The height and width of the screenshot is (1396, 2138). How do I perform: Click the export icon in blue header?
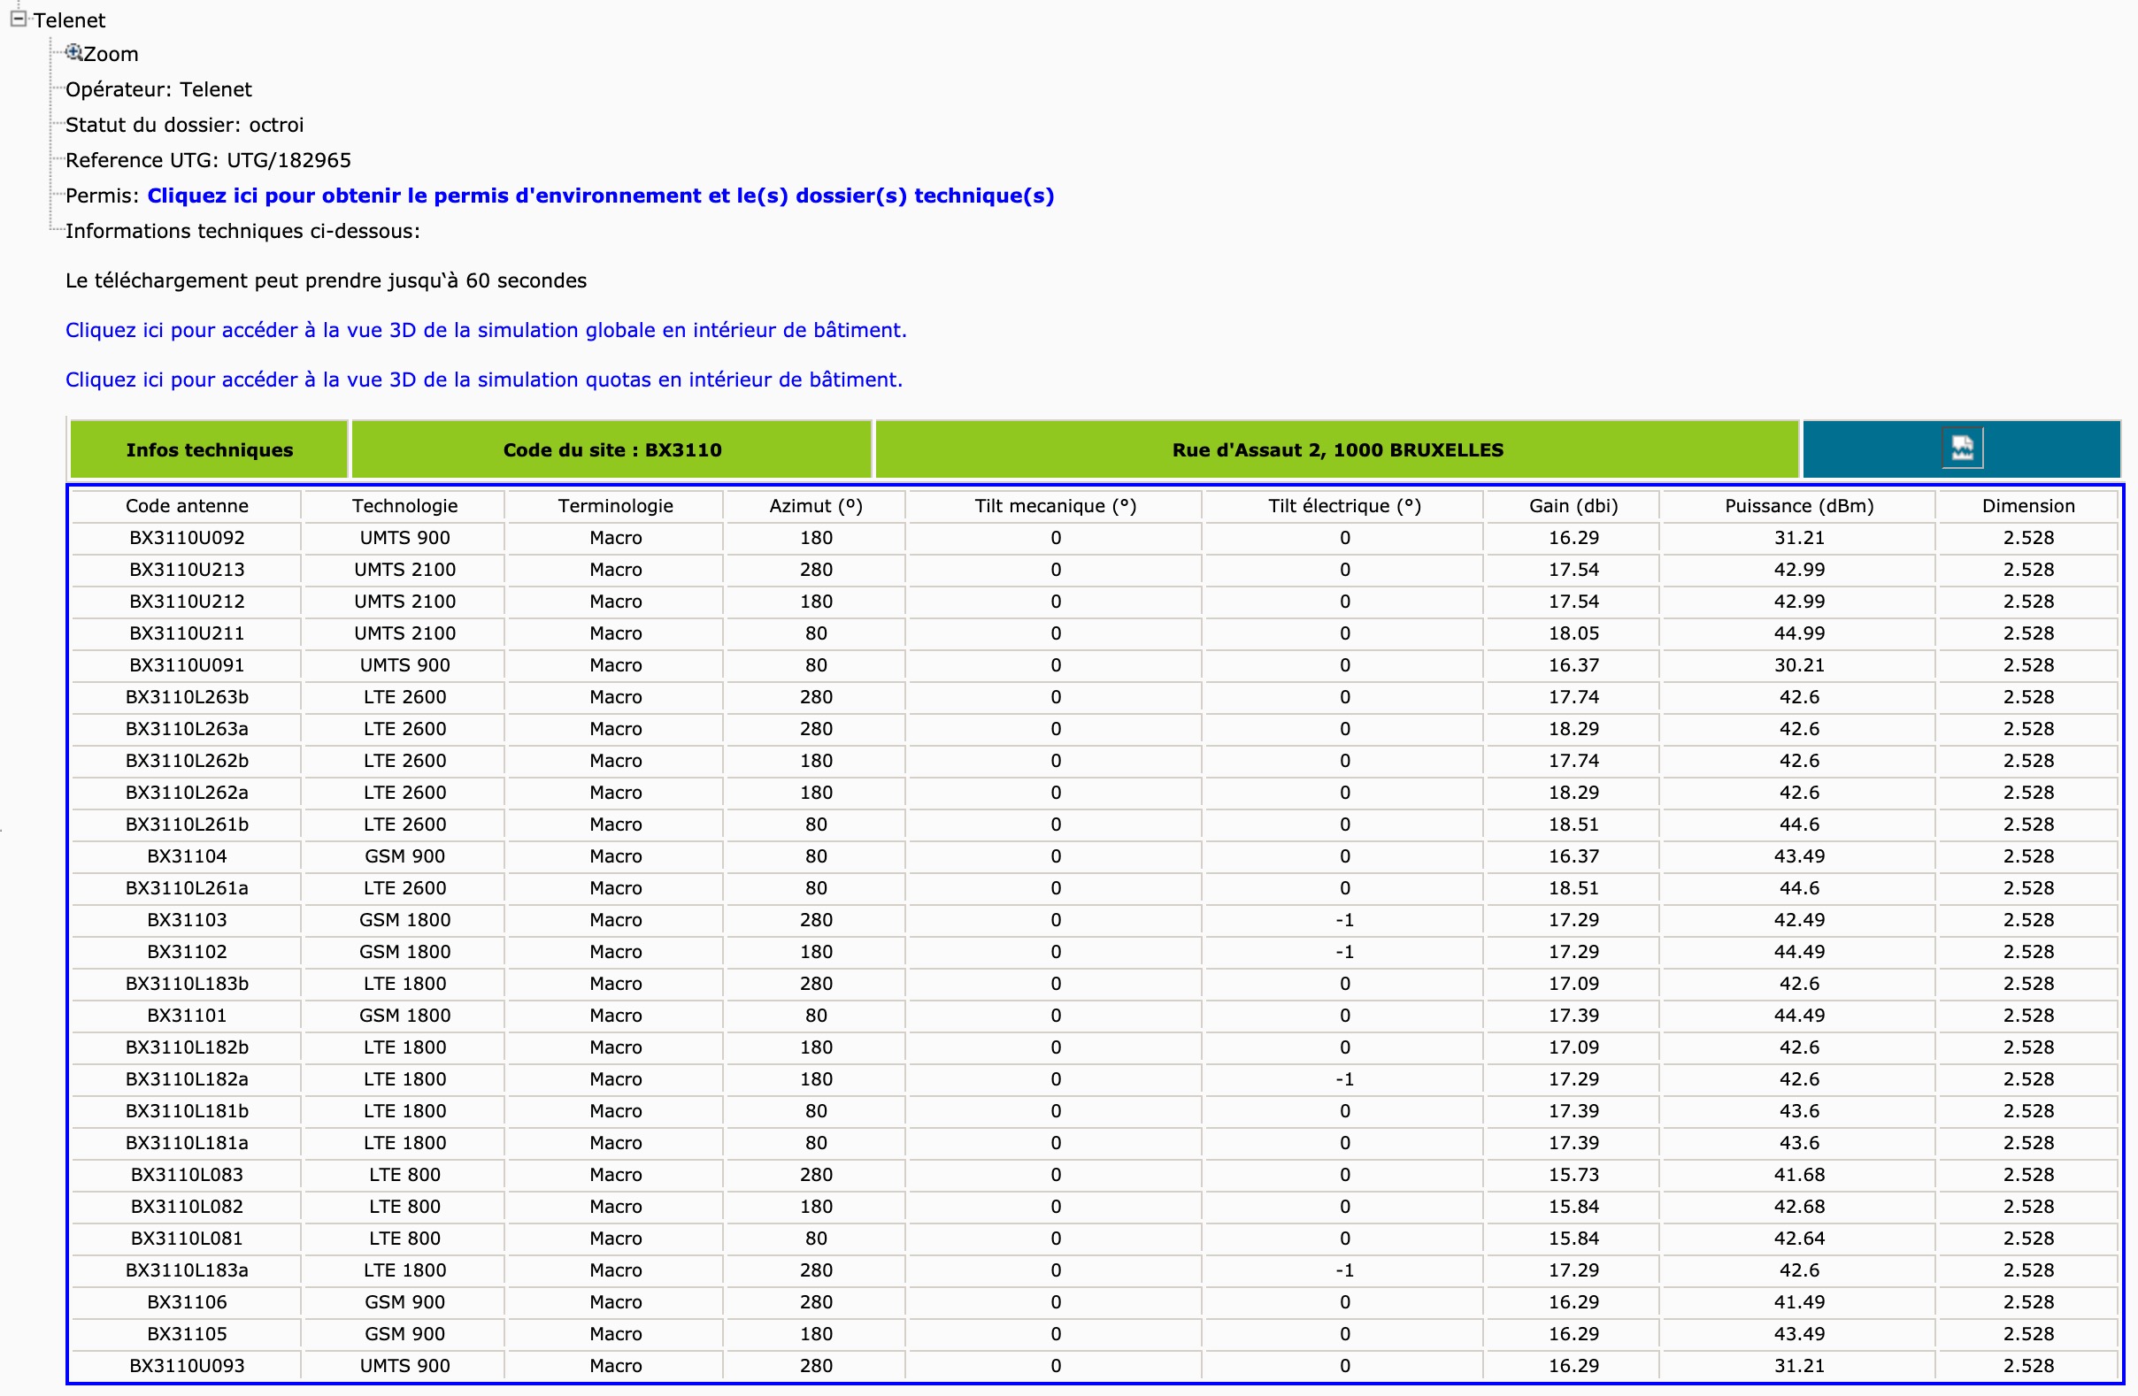coord(1962,449)
